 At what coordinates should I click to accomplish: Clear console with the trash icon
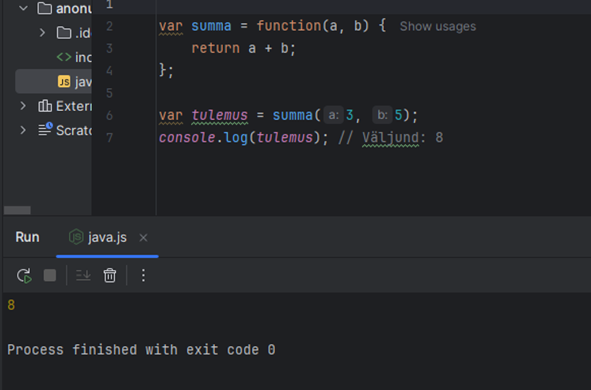pos(109,276)
